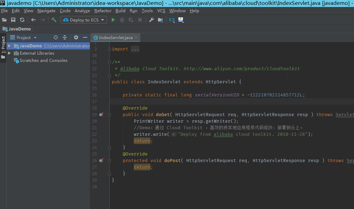Viewport: 354px width, 209px height.
Task: Click the aliyun.com cloudtoolkit URL in comment
Action: (x=242, y=69)
